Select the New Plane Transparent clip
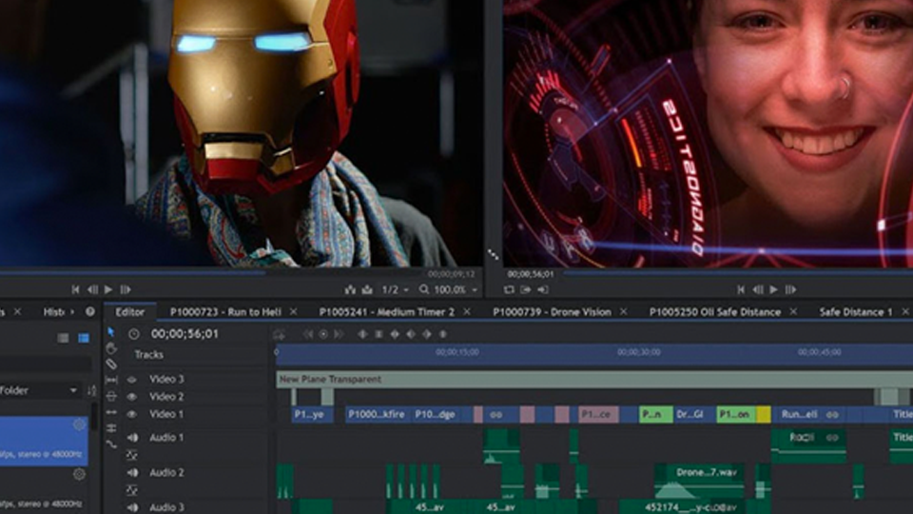This screenshot has height=514, width=913. click(x=594, y=380)
